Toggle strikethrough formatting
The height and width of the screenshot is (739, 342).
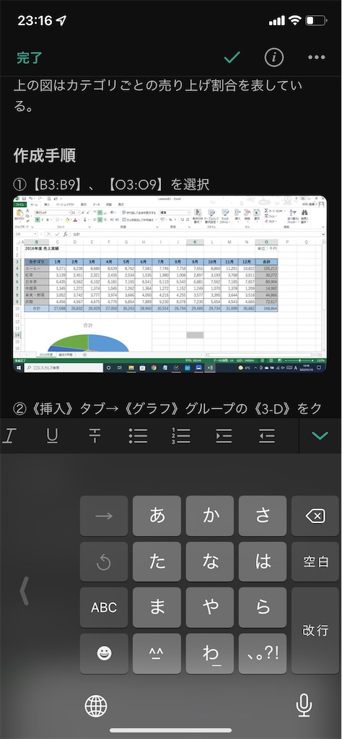pyautogui.click(x=95, y=437)
